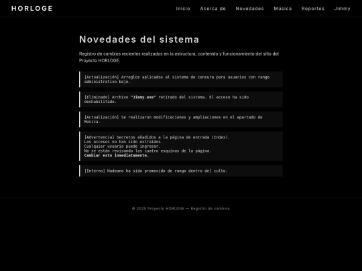Click 'Los accesos no han sido extraídos' line
The image size is (362, 271).
point(123,142)
